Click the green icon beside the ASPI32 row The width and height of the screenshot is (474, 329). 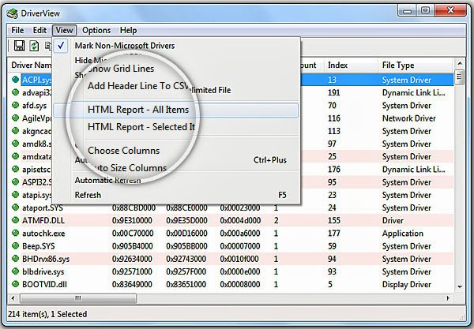pos(16,181)
